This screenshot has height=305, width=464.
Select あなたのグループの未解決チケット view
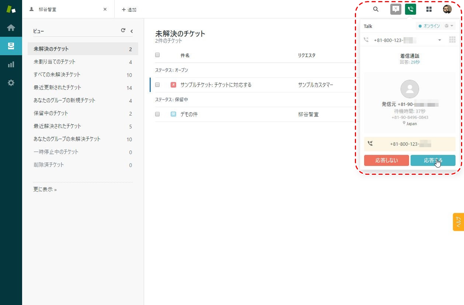pyautogui.click(x=83, y=139)
